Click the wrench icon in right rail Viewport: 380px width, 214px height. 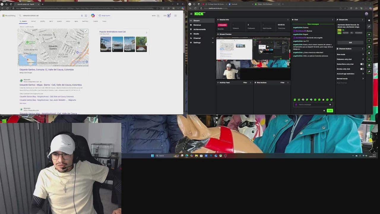coord(369,71)
